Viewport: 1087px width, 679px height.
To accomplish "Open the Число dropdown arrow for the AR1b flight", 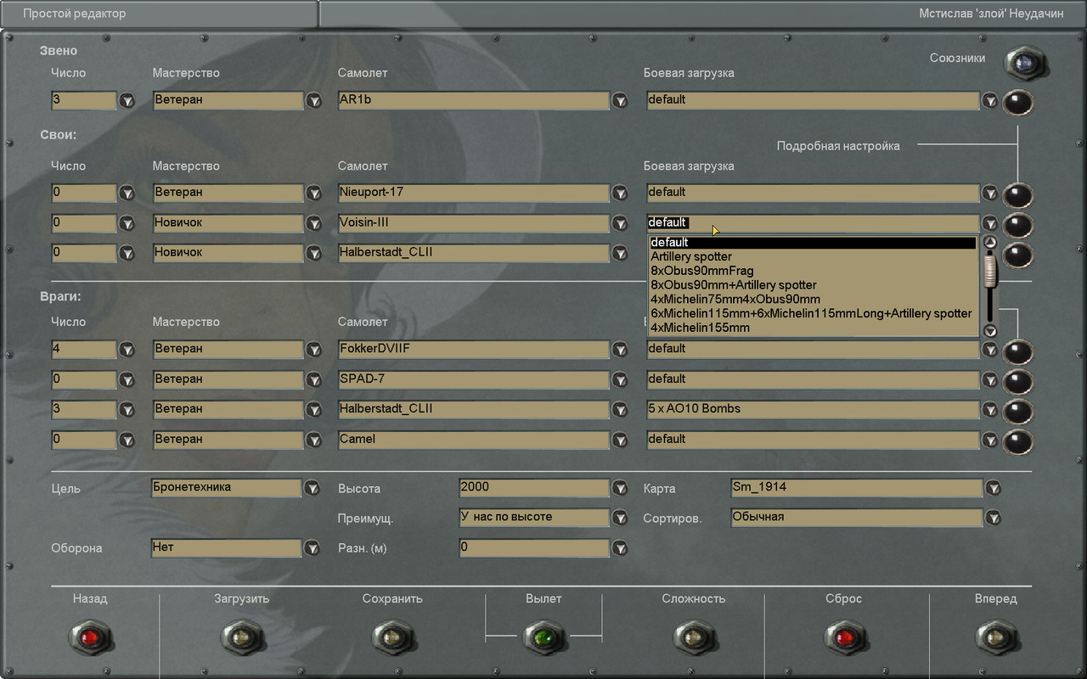I will pyautogui.click(x=127, y=101).
